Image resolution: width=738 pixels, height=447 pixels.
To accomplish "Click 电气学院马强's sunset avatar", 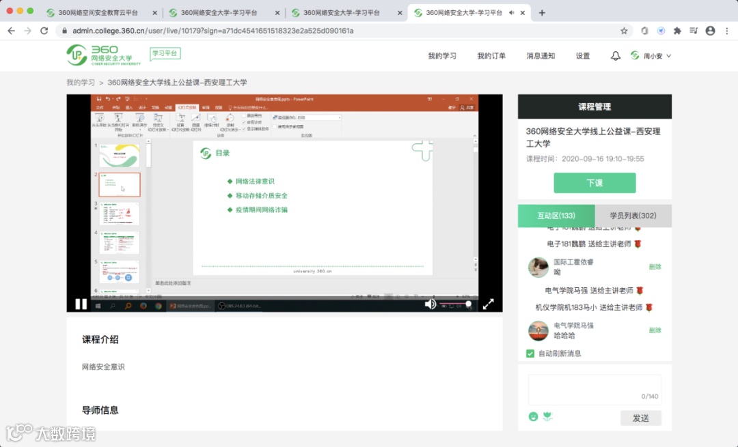I will click(x=538, y=330).
